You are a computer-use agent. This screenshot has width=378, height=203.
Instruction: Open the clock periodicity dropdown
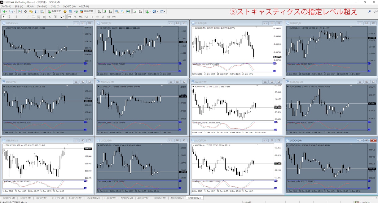pos(157,11)
